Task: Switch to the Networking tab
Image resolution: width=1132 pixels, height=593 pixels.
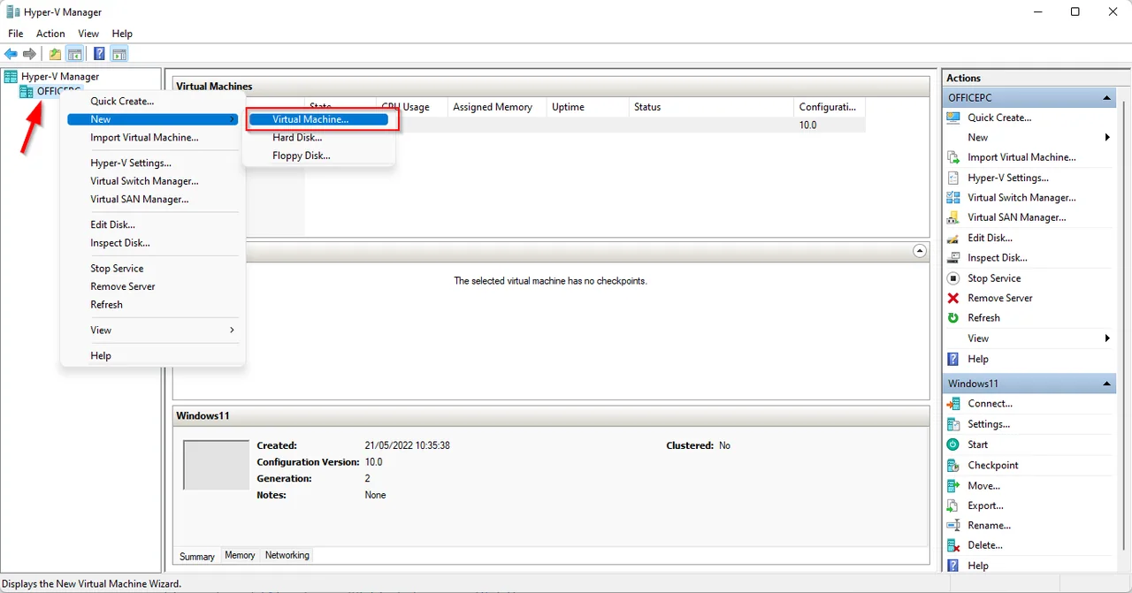Action: point(287,555)
